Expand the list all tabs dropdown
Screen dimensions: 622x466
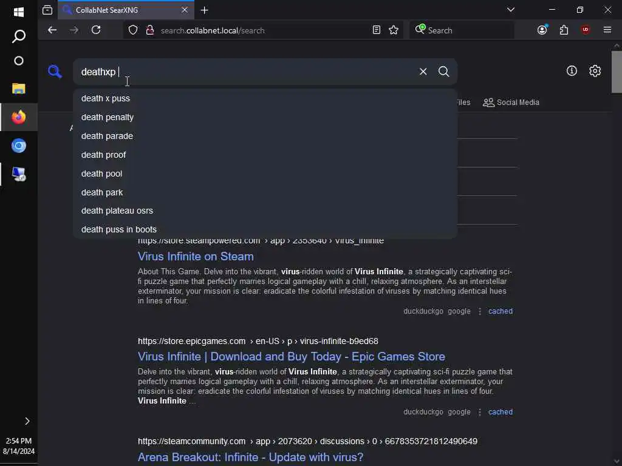coord(510,10)
